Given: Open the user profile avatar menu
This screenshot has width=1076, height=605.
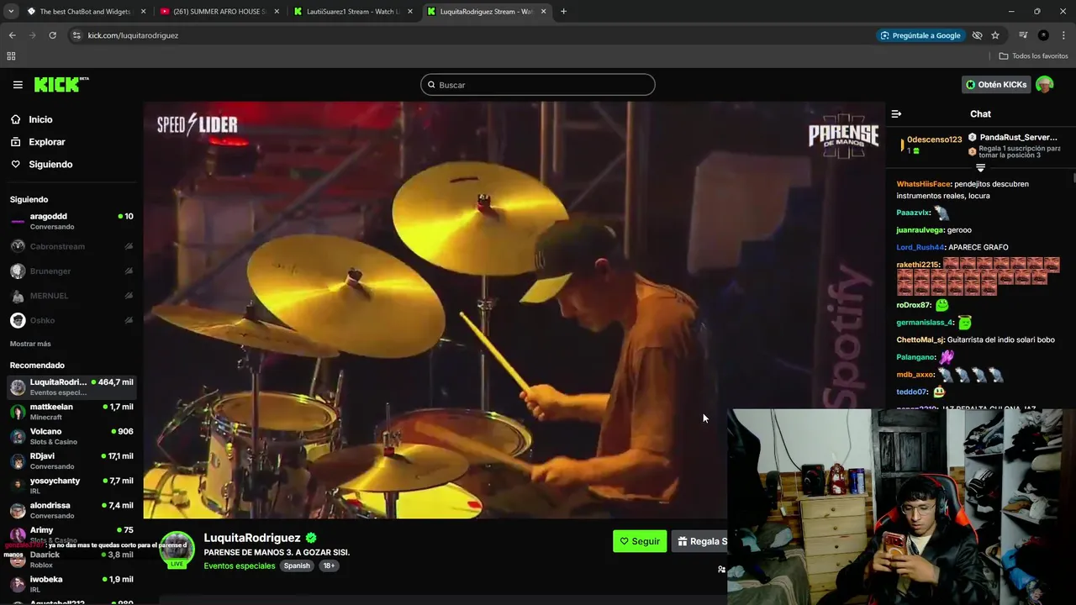Looking at the screenshot, I should pyautogui.click(x=1045, y=85).
